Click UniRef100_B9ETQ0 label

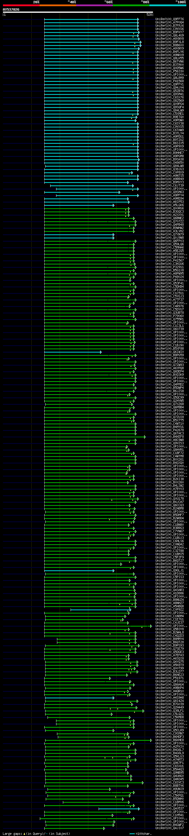click(170, 117)
